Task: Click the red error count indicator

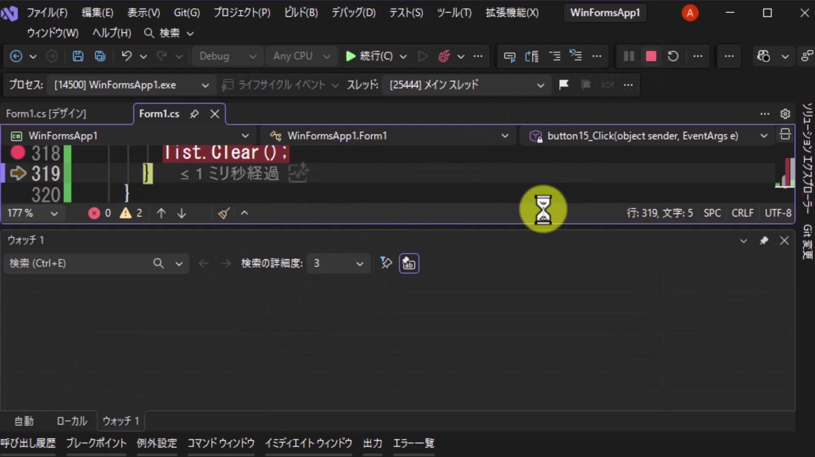Action: (100, 213)
